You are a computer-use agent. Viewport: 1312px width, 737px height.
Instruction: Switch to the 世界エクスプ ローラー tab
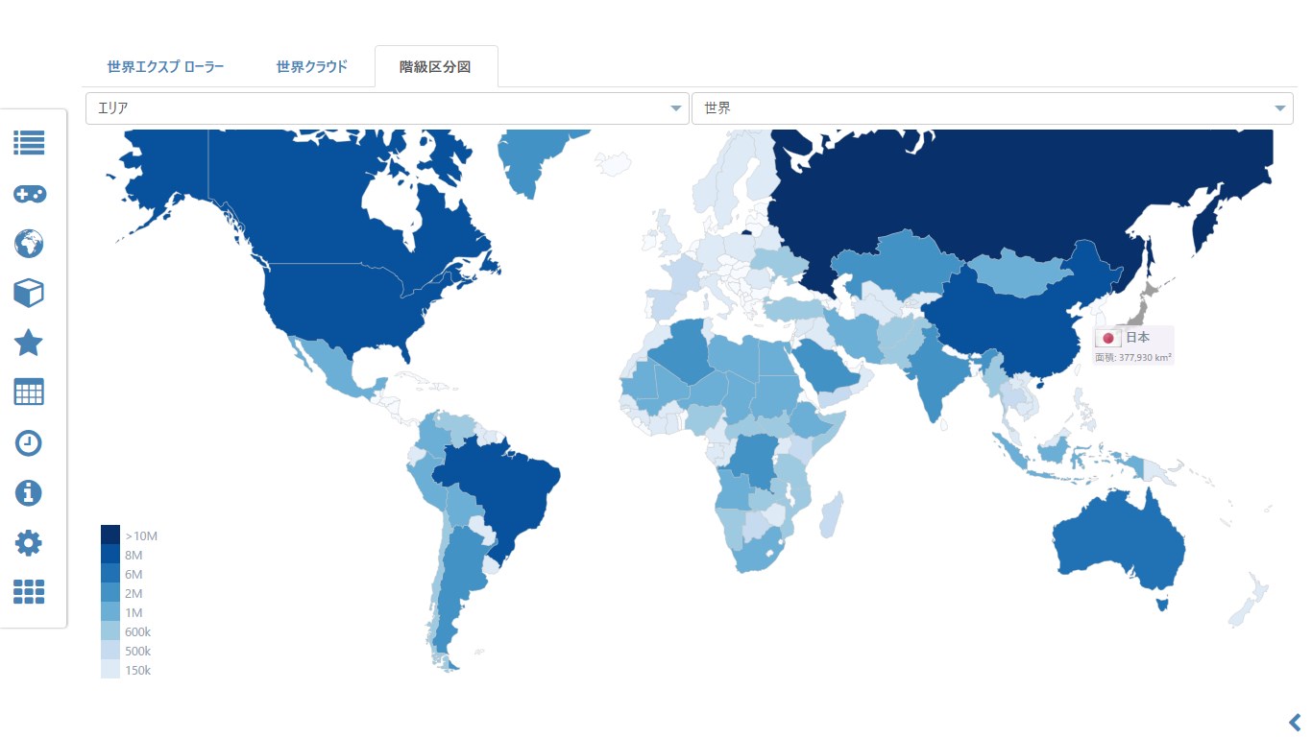click(x=164, y=66)
